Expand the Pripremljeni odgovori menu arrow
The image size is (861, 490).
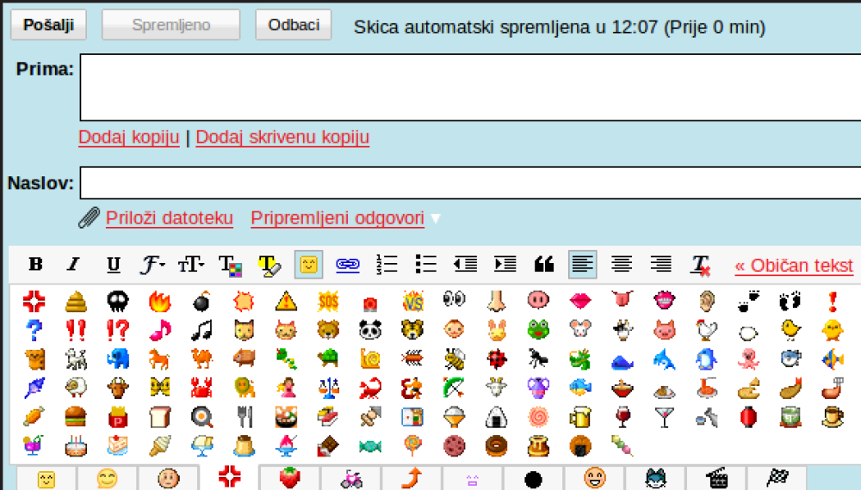point(436,219)
